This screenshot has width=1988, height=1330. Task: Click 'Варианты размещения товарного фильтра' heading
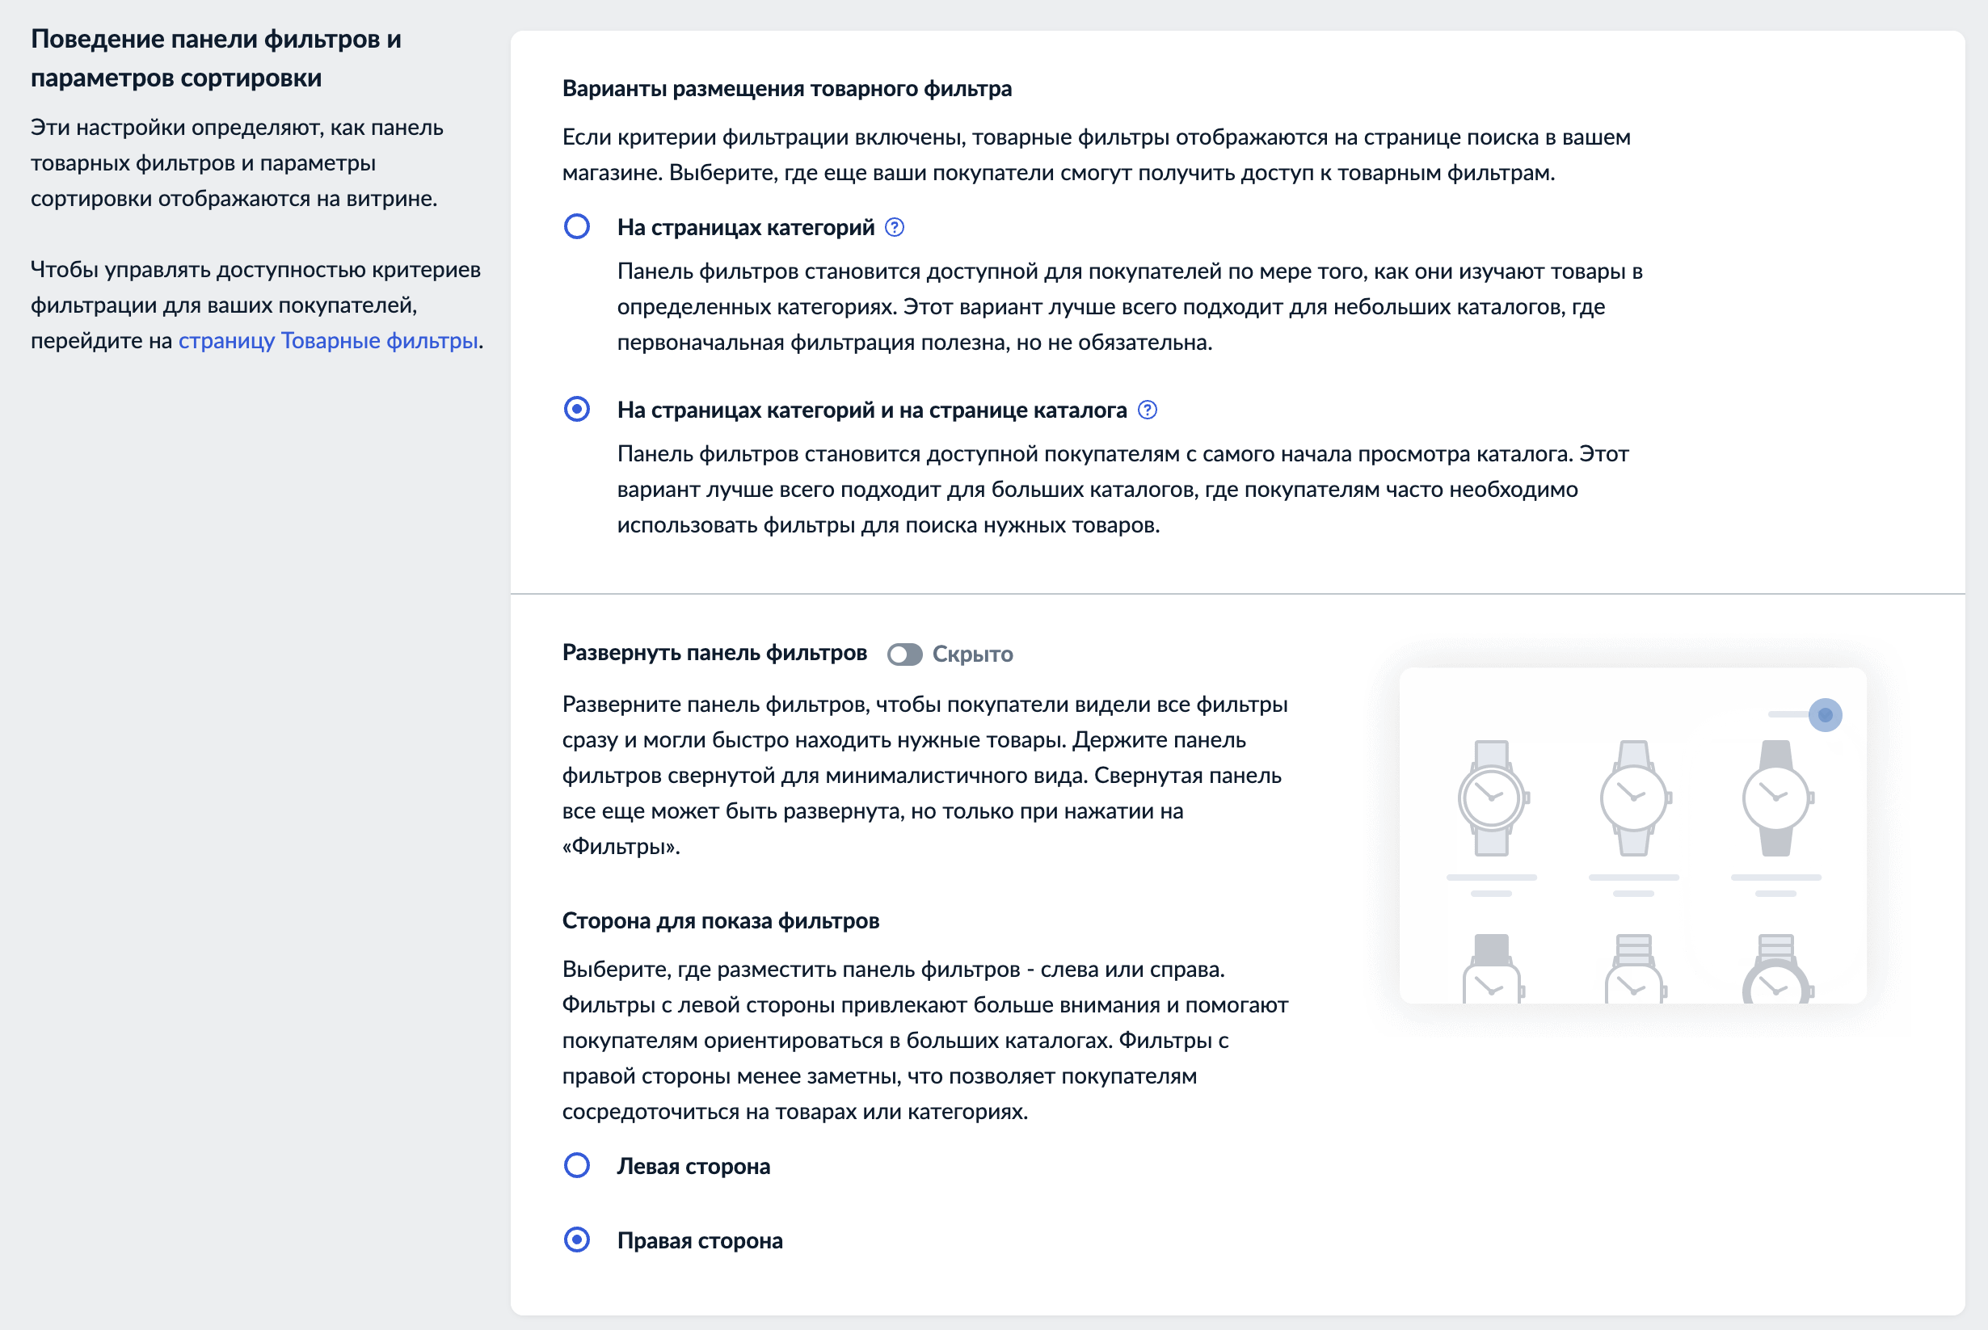[787, 89]
